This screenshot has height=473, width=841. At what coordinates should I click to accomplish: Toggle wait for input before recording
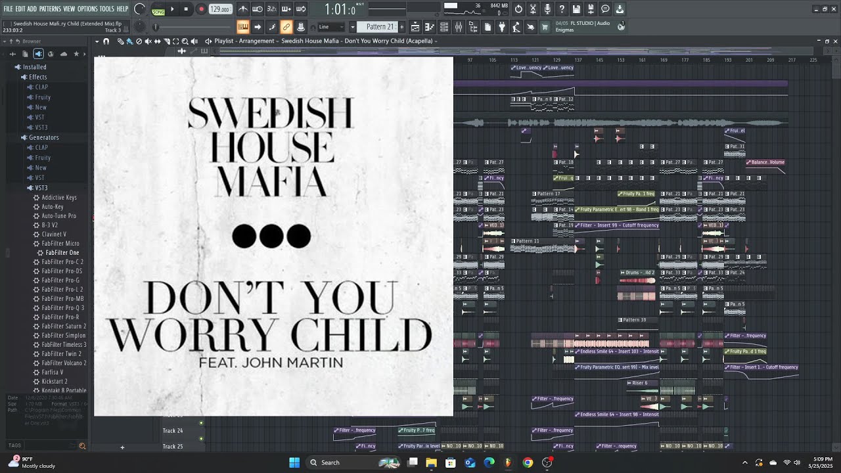pos(258,9)
